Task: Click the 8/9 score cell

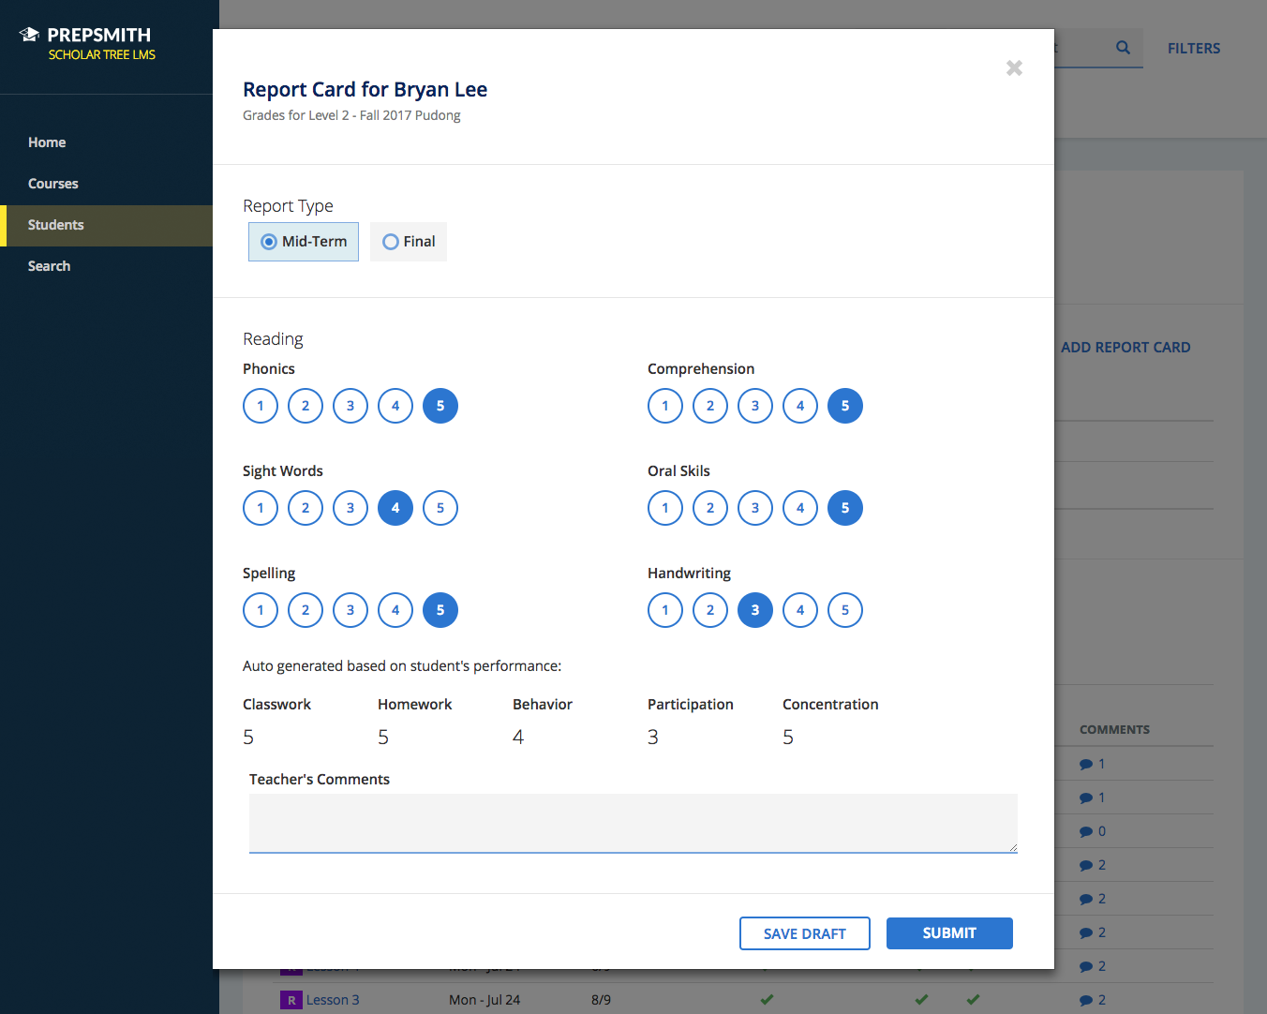Action: coord(601,1000)
